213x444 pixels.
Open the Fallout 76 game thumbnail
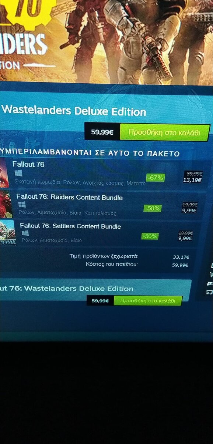tap(4, 173)
